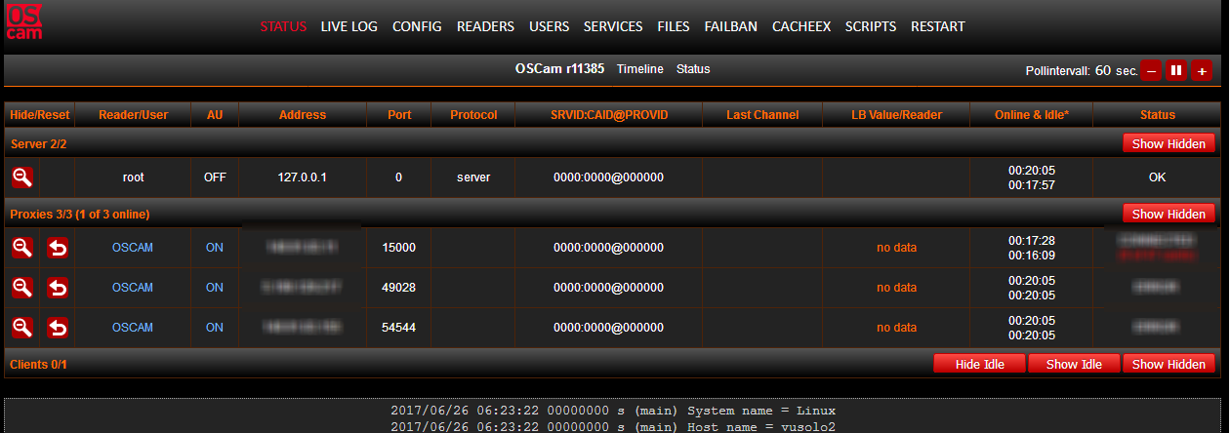This screenshot has width=1230, height=433.
Task: Open the OSCAM reader on port 15000
Action: pos(133,248)
